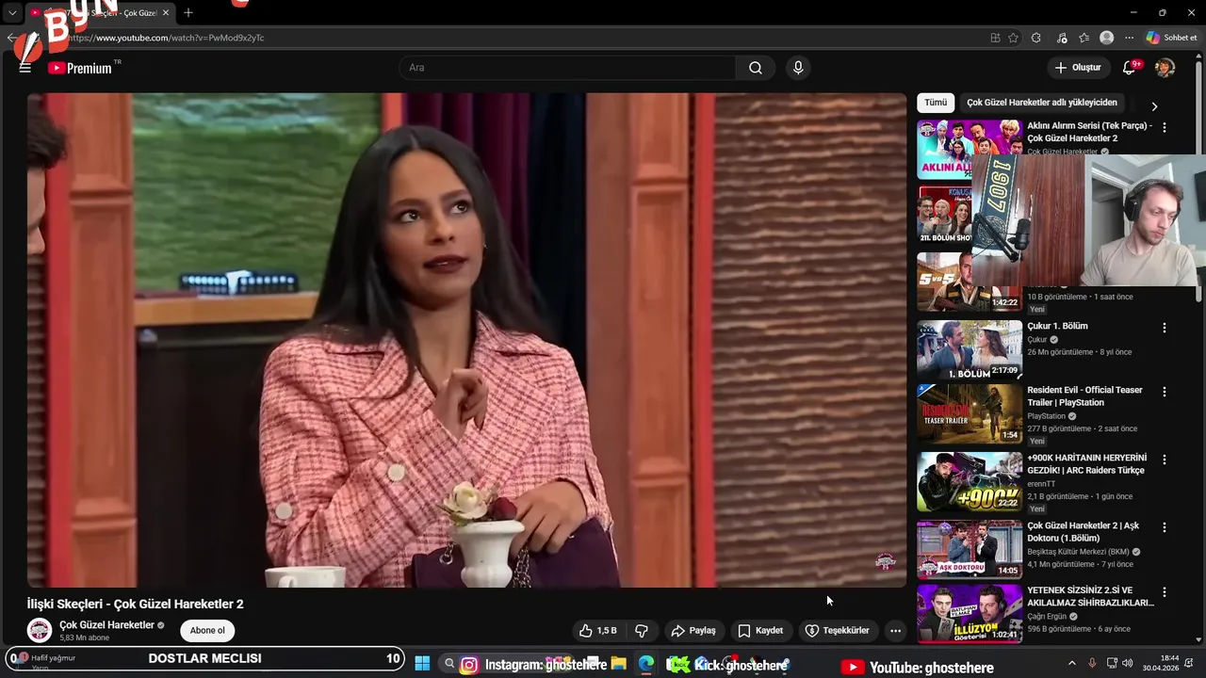This screenshot has height=678, width=1206.
Task: Open Windows taskbar search
Action: click(449, 664)
